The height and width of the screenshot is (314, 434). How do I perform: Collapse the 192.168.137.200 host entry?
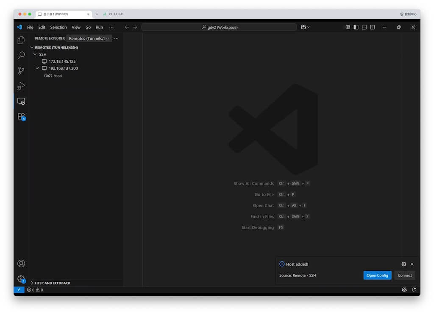coord(37,68)
